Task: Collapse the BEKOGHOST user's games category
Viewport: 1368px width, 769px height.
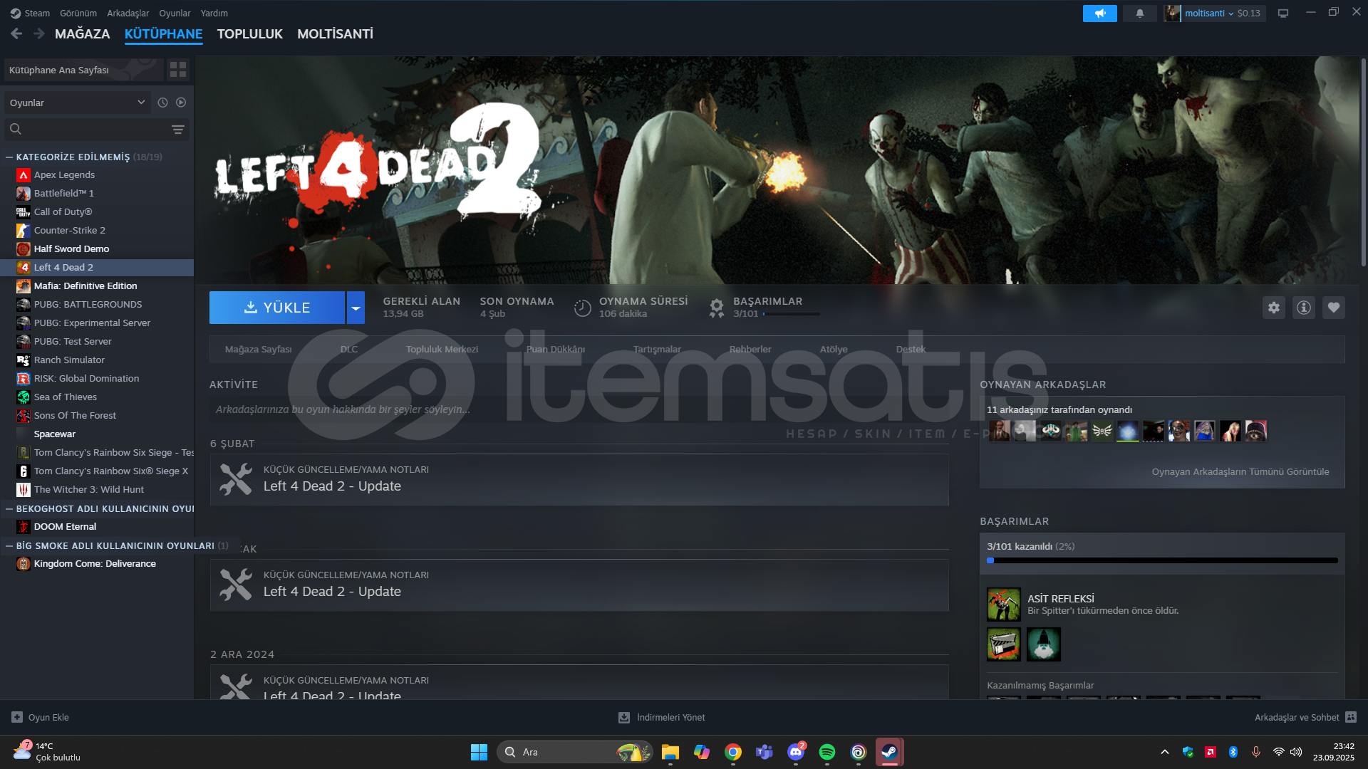Action: tap(9, 508)
